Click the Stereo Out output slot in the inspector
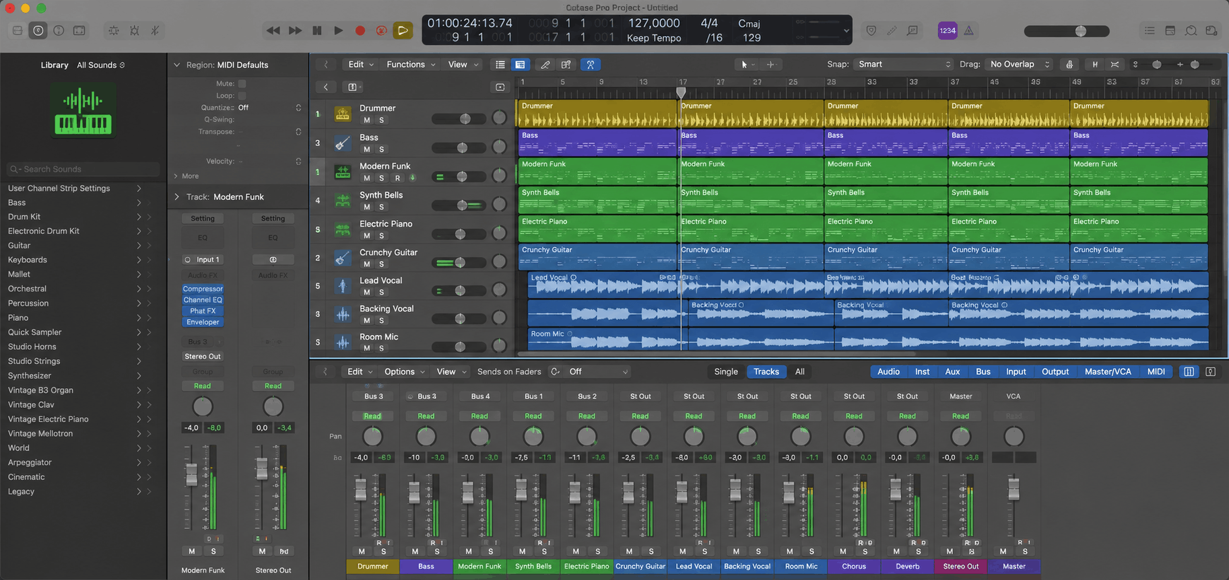This screenshot has height=580, width=1229. [x=203, y=357]
